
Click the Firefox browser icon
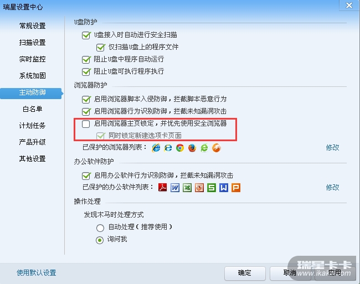192,147
